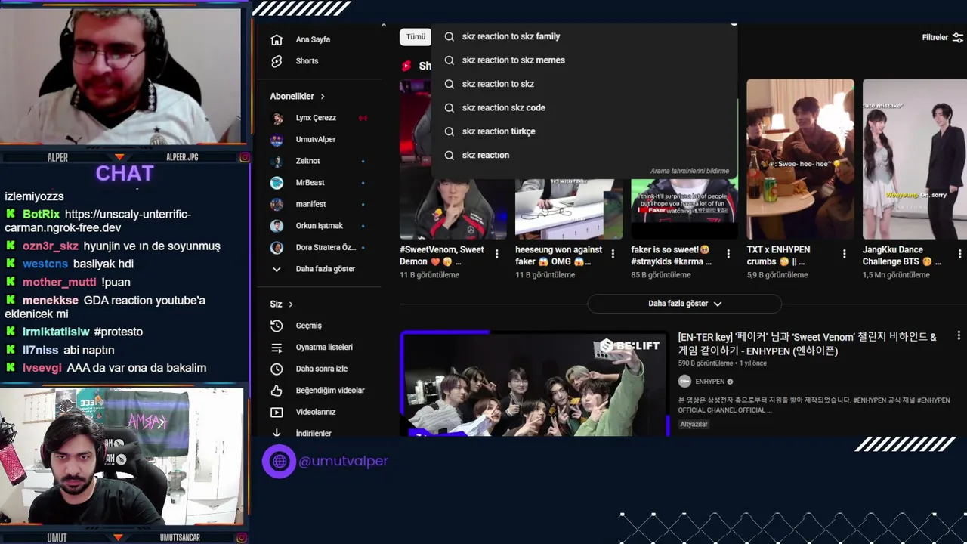Click the Instagram icon next to ALPEER.JPG

[x=245, y=157]
